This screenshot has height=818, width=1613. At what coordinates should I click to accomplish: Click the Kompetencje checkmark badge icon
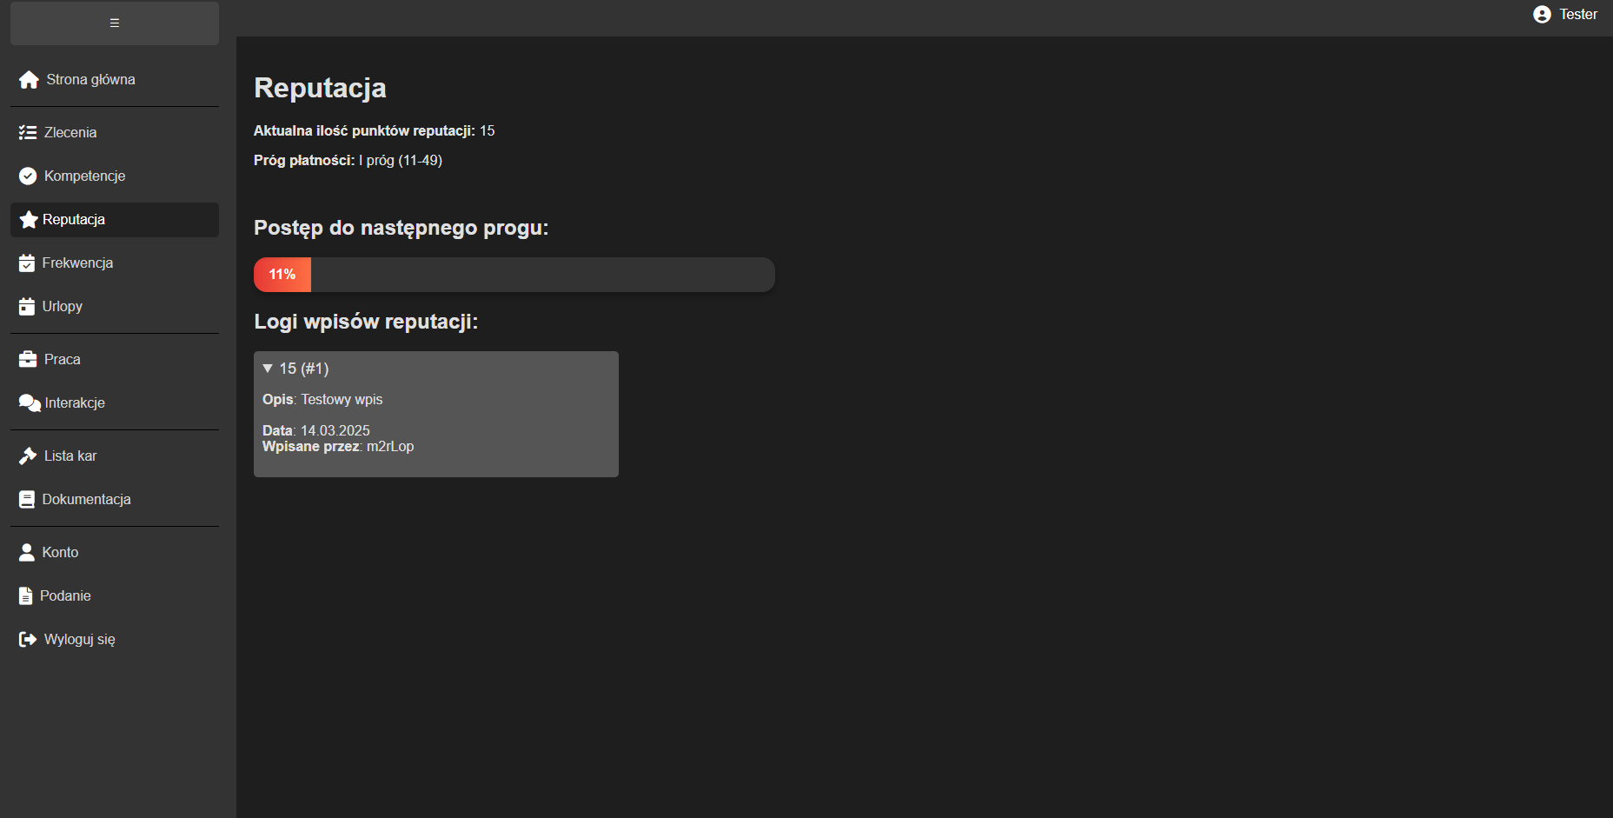(28, 176)
